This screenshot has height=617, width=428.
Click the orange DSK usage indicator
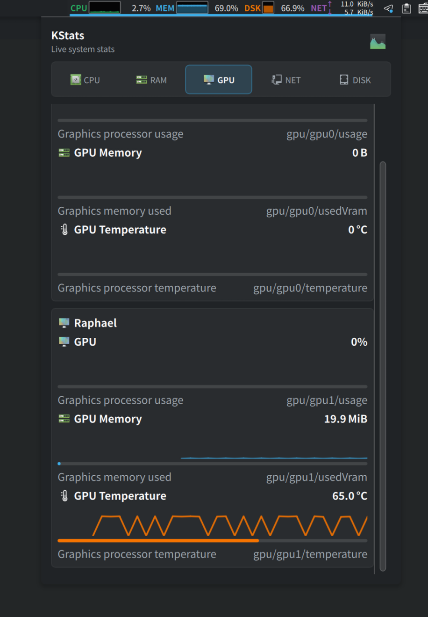click(x=268, y=7)
